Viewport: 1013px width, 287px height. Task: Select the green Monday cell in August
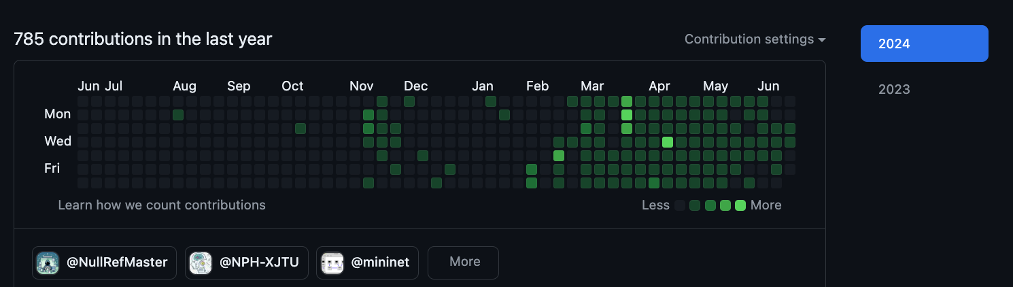tap(178, 115)
